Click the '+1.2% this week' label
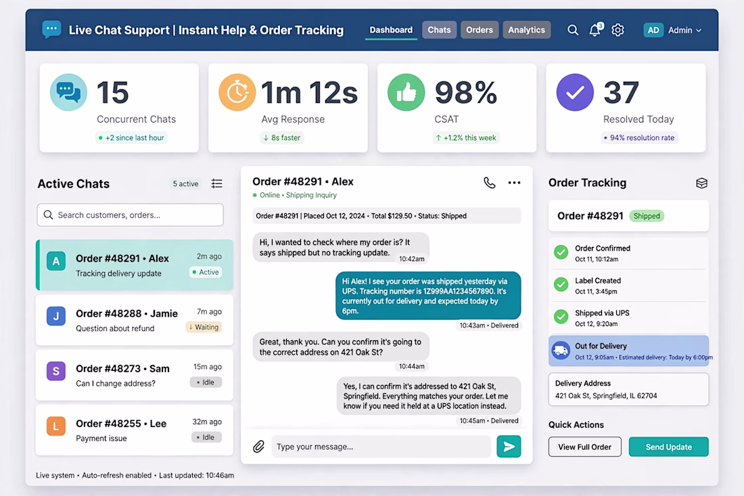The width and height of the screenshot is (744, 496). click(466, 137)
